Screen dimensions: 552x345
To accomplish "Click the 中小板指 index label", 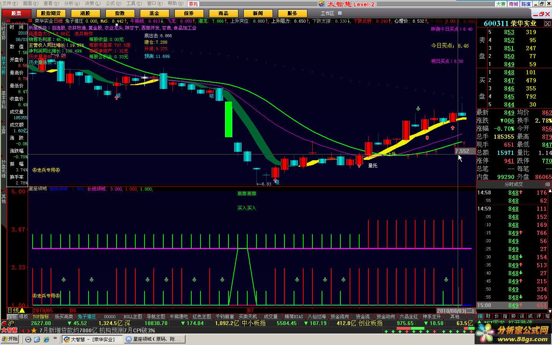I will [253, 323].
